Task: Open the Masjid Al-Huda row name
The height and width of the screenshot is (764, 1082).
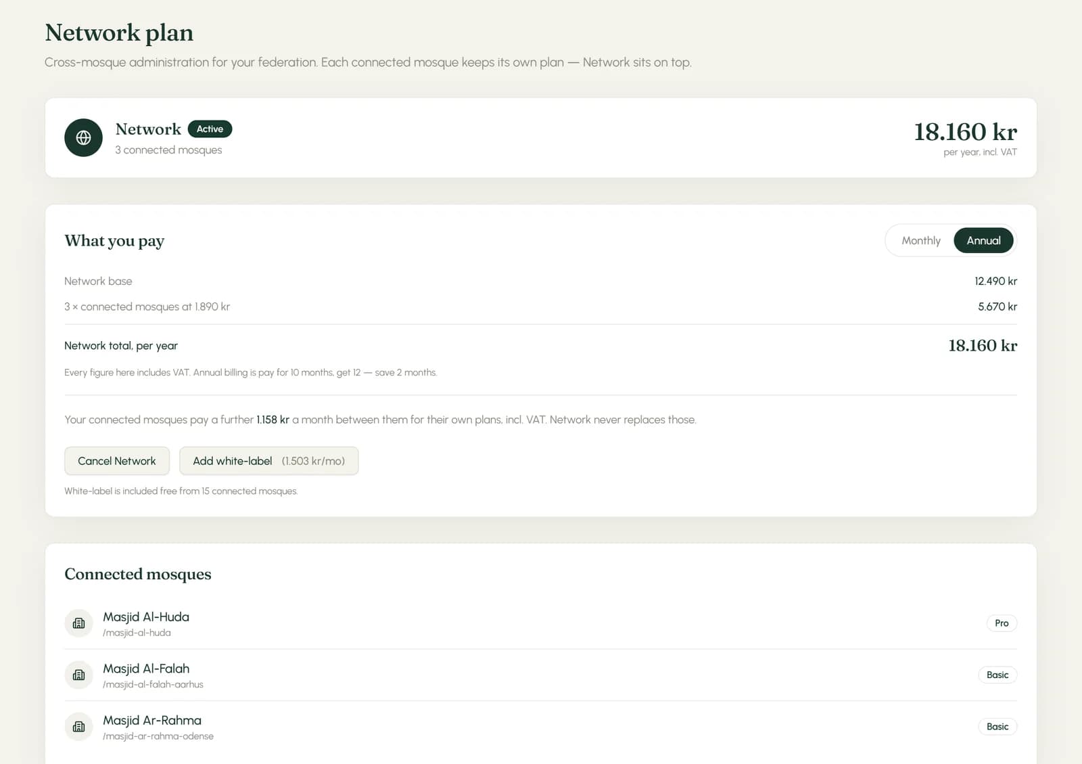Action: coord(146,616)
